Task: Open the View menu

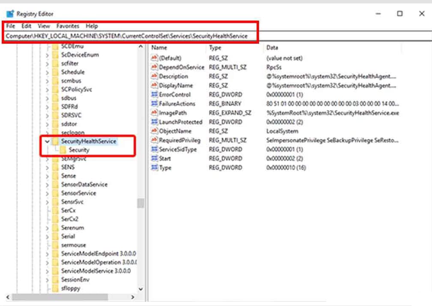Action: tap(44, 26)
